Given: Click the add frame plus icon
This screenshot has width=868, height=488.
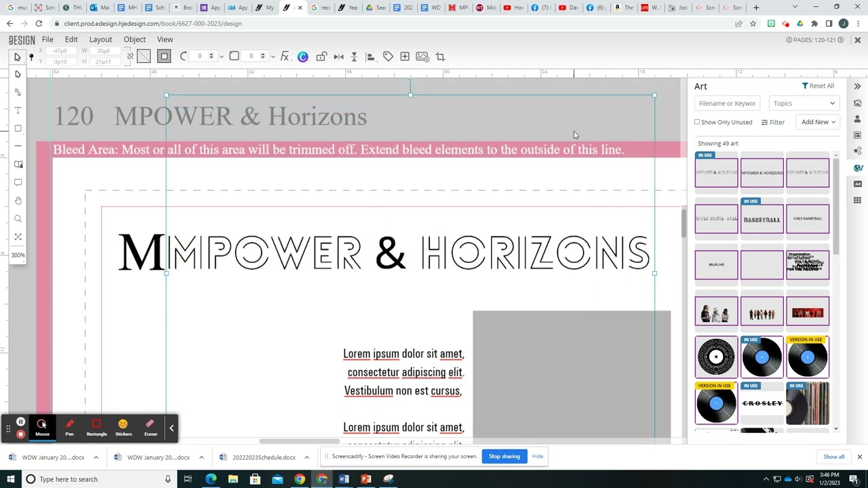Looking at the screenshot, I should pyautogui.click(x=405, y=56).
